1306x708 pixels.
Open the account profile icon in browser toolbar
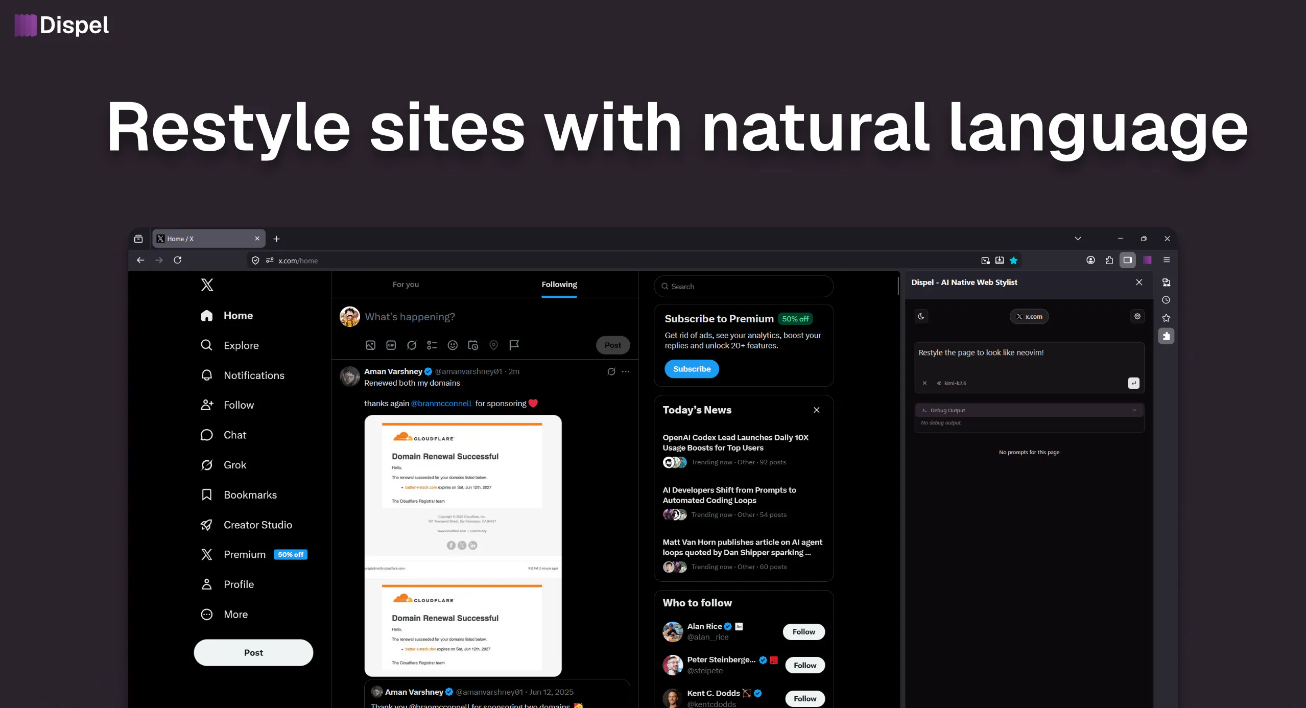click(x=1090, y=260)
